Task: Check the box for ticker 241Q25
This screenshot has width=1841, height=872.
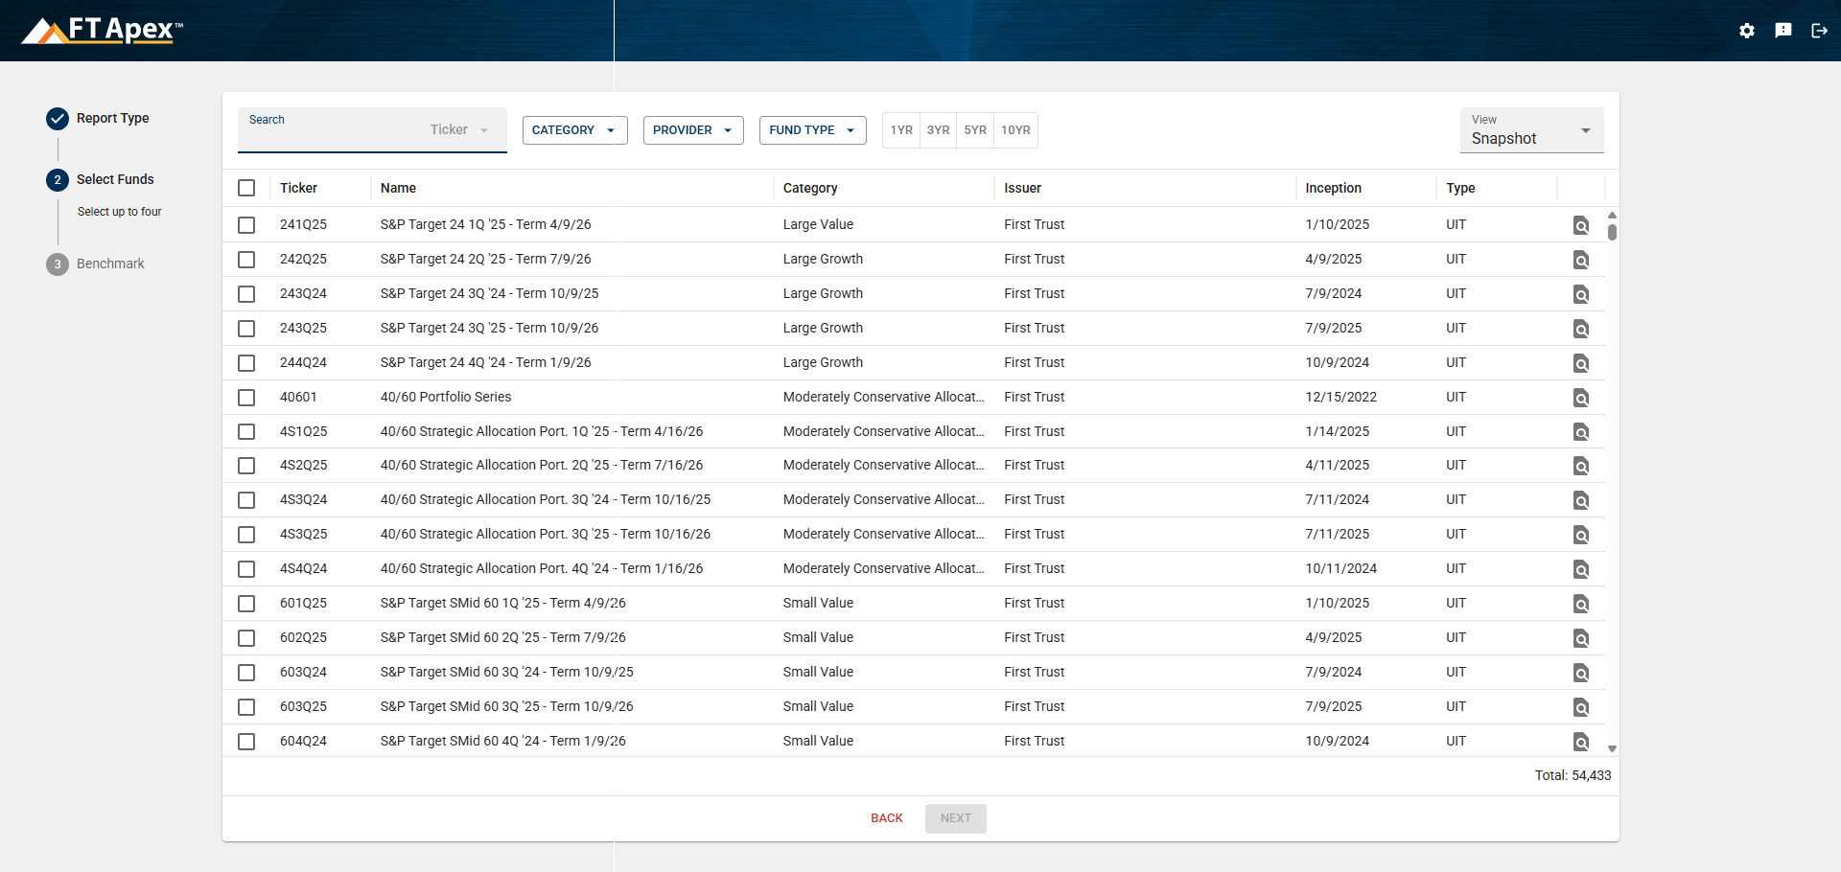Action: (x=246, y=224)
